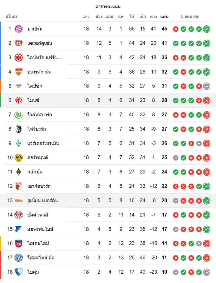The width and height of the screenshot is (216, 283).
Task: Click the Eintracht Frankfurt eagle logo
Action: click(18, 57)
